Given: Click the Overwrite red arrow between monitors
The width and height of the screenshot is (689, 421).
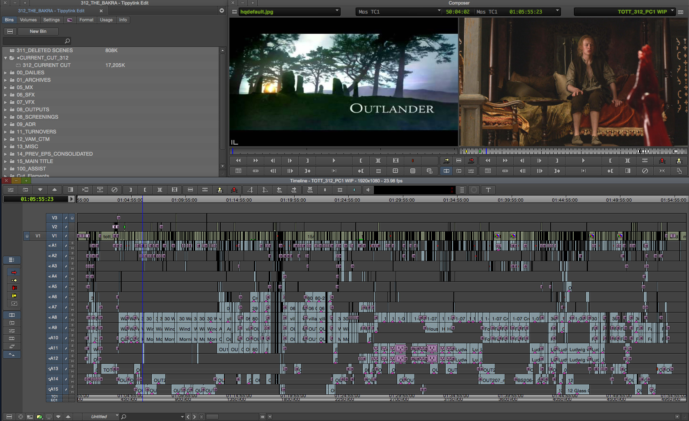Looking at the screenshot, I should coord(471,161).
